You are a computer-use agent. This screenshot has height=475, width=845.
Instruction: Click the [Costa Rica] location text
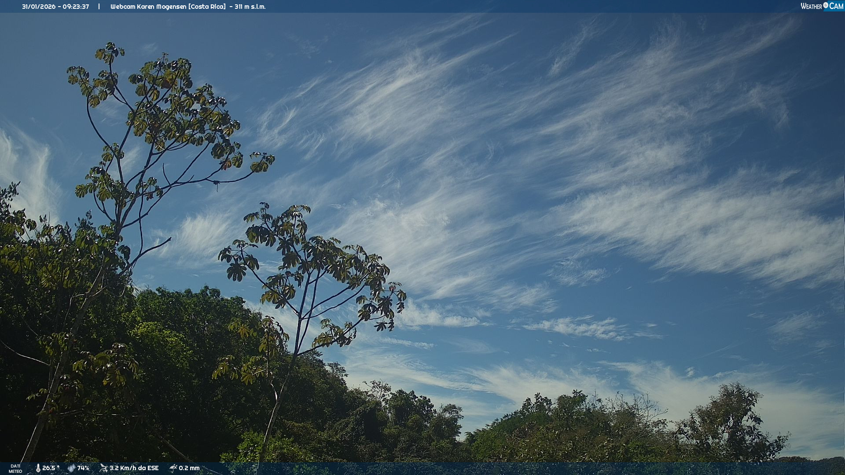click(207, 7)
